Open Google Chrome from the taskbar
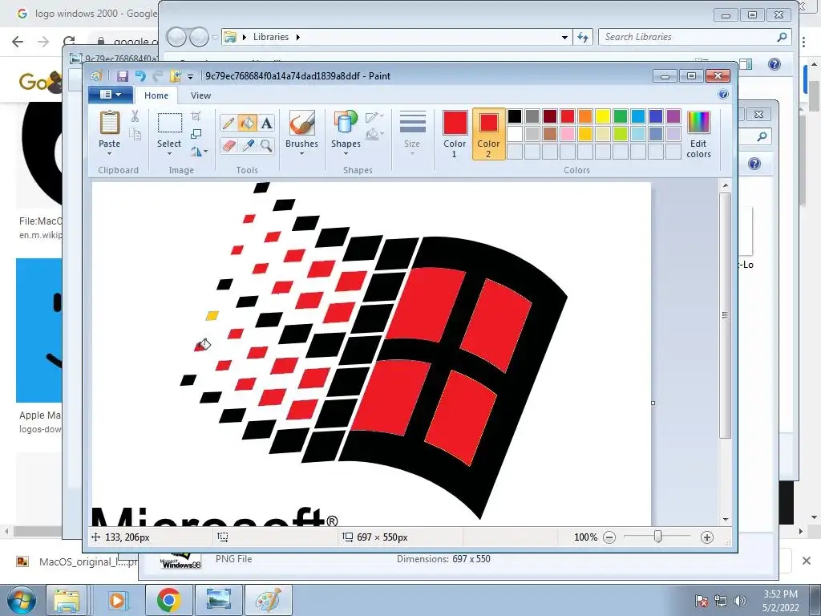The width and height of the screenshot is (821, 616). click(x=168, y=600)
